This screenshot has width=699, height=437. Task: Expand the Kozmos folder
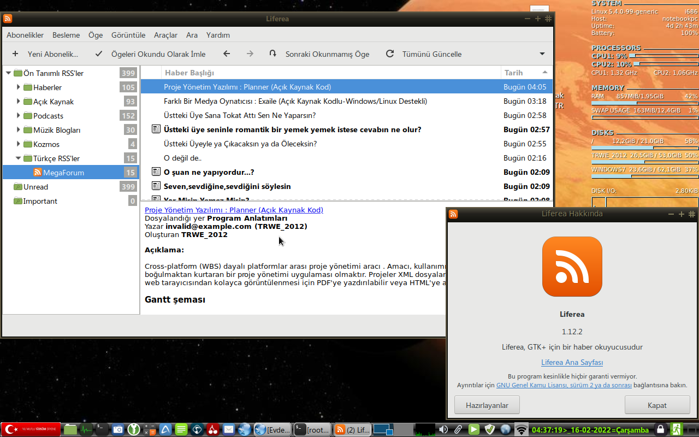pyautogui.click(x=18, y=144)
